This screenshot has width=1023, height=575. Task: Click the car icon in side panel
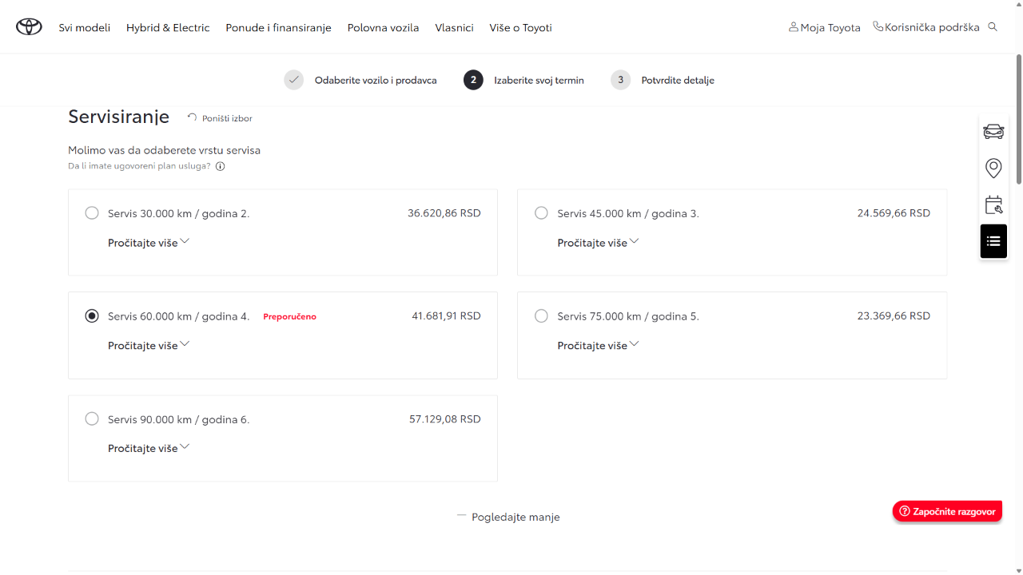click(x=993, y=132)
